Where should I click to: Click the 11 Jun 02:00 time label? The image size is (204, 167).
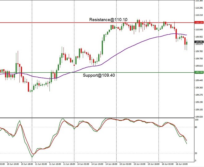(x=41, y=164)
